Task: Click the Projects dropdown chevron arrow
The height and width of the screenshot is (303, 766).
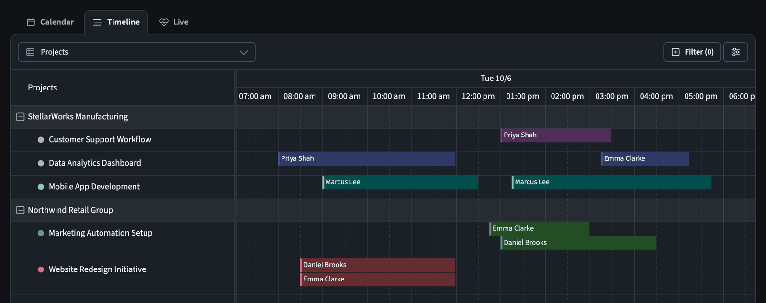Action: [x=244, y=52]
